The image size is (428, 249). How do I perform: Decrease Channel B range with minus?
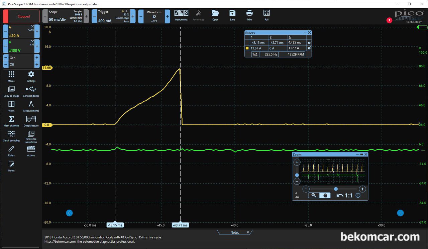(6, 46)
